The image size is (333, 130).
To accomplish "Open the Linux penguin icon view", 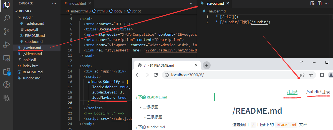I will (7, 98).
